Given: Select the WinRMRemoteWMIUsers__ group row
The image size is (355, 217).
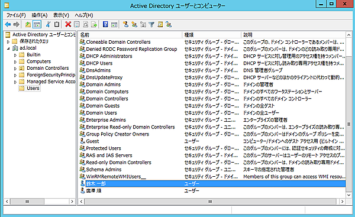Looking at the screenshot, I should point(212,176).
